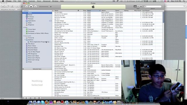Uncheck the Jailbreak song checkbox
187x105 pixels.
(x=55, y=28)
